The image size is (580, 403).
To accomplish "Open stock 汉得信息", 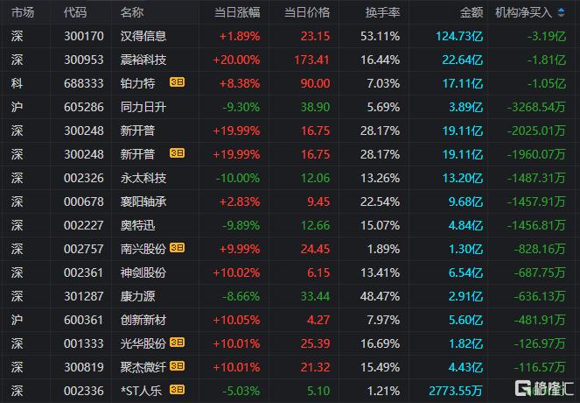I will [x=143, y=37].
